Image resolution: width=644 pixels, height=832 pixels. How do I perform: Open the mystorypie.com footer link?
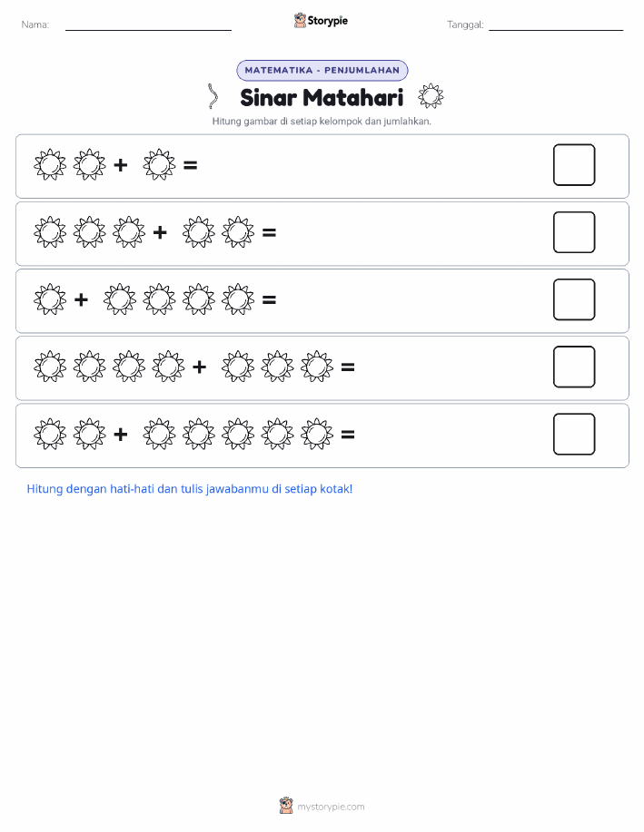coord(331,807)
